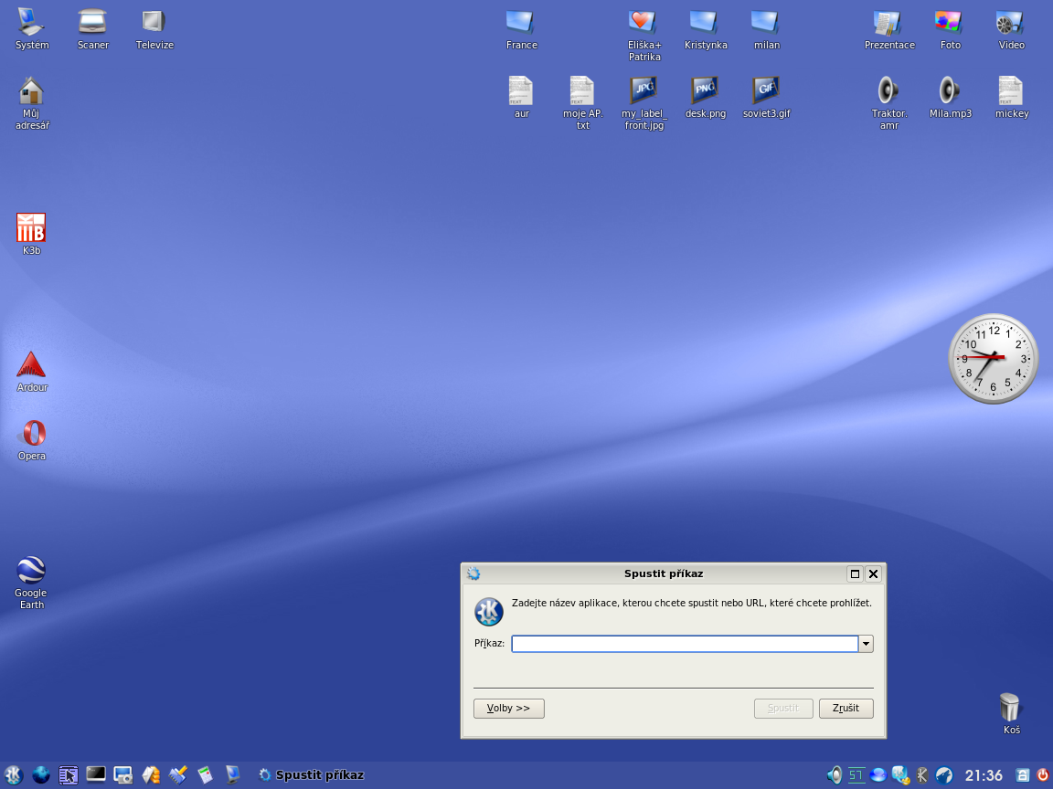The width and height of the screenshot is (1053, 789).
Task: Click the volume speaker tray icon
Action: 835,775
